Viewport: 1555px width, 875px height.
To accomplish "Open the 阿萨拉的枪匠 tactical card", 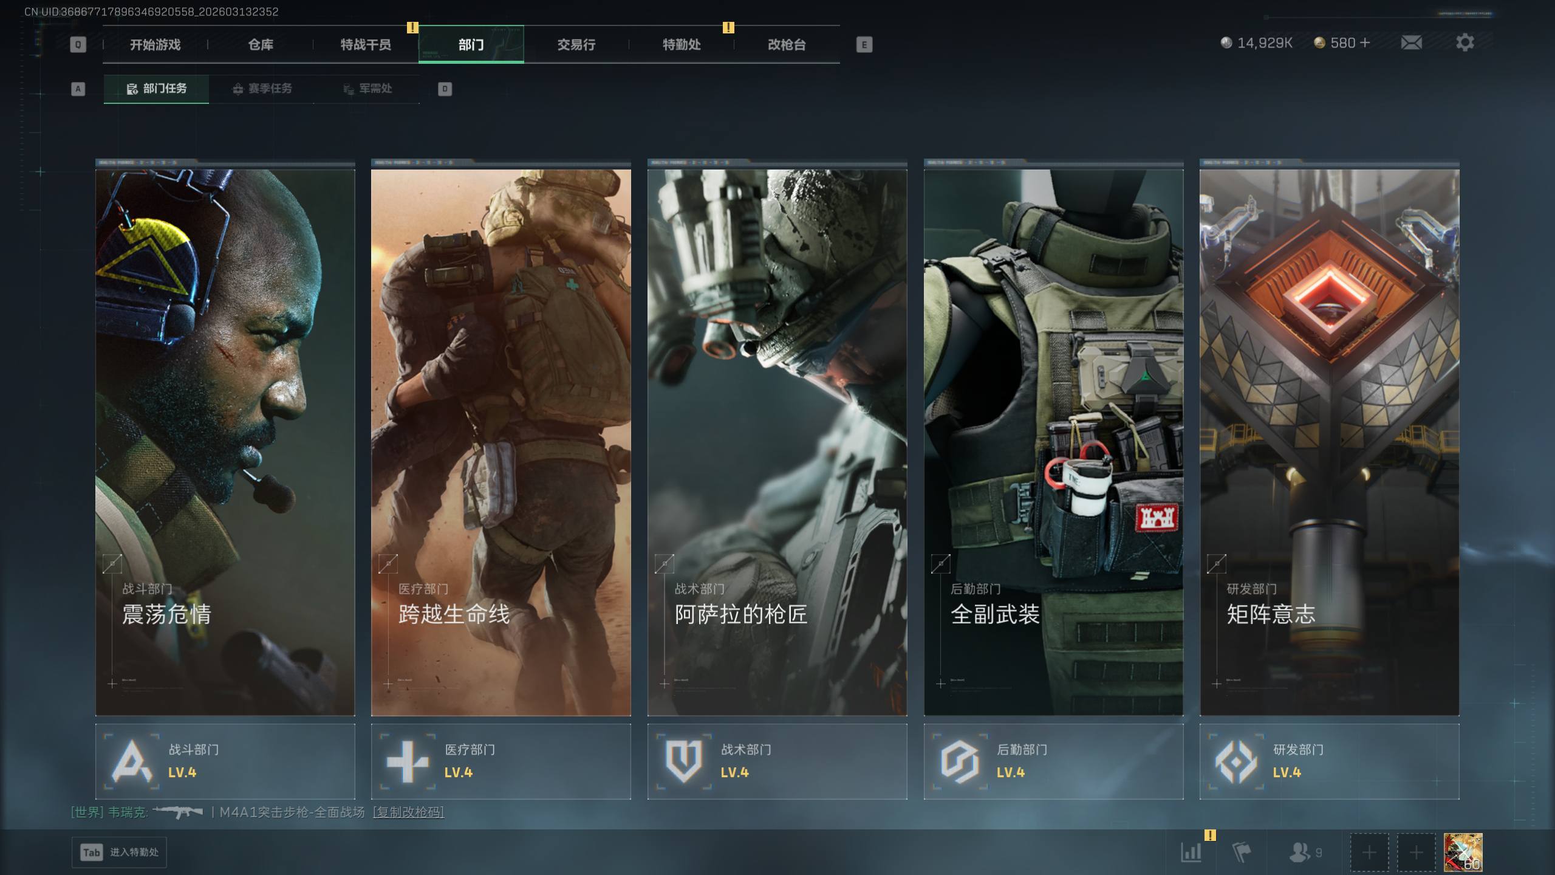I will (x=777, y=442).
